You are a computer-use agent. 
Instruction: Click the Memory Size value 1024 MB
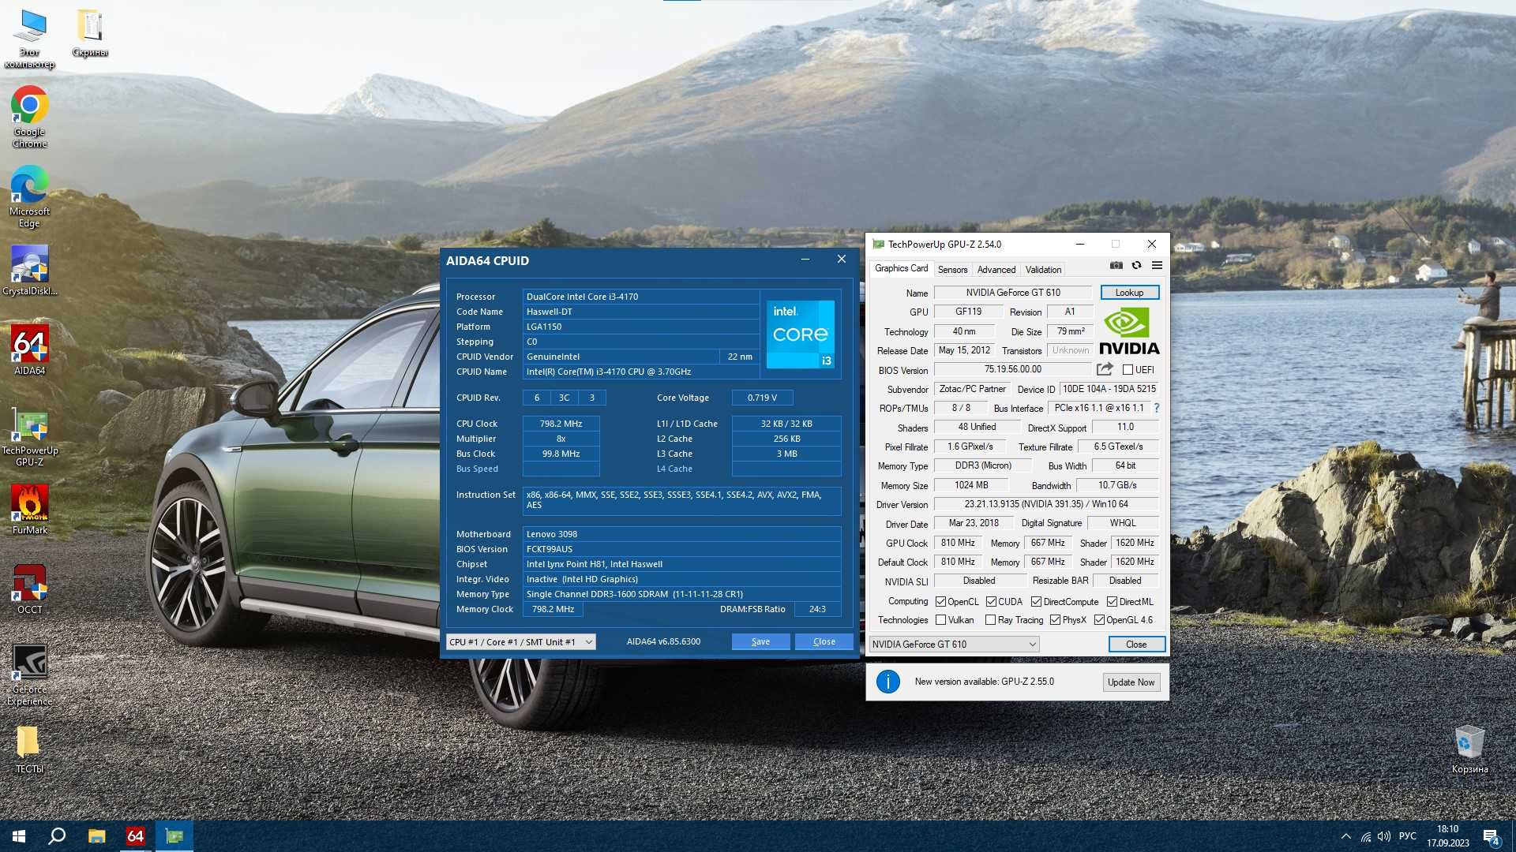(971, 485)
